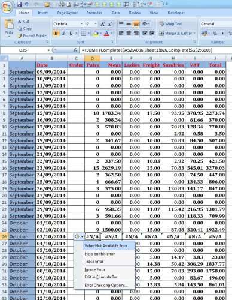Click the Increase Font Size icon
The image size is (232, 300).
coord(103,24)
